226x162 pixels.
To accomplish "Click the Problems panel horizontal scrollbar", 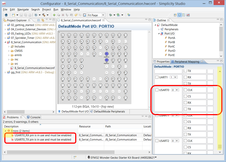I will click(60, 152).
